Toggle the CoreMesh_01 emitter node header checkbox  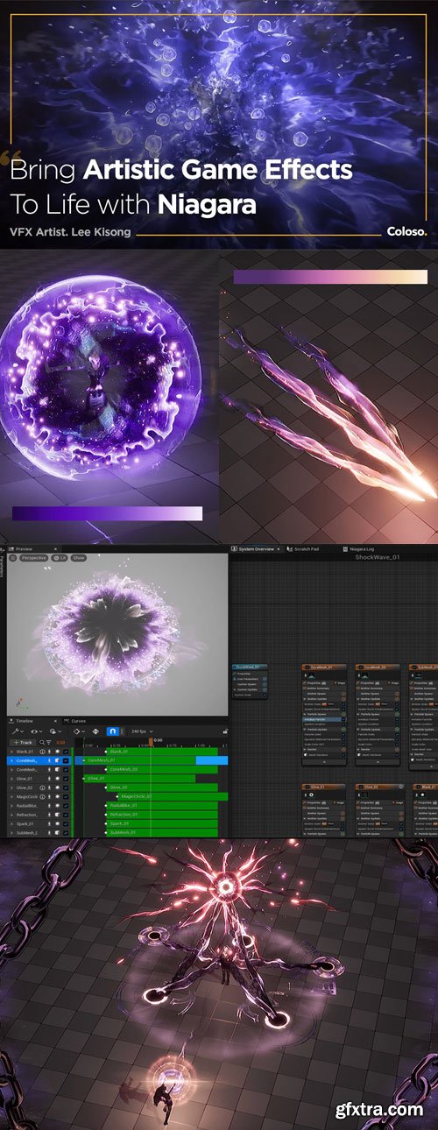[x=307, y=667]
